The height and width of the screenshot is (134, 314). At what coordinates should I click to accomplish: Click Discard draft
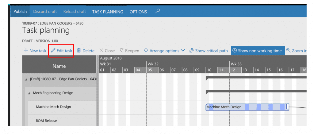click(x=45, y=12)
